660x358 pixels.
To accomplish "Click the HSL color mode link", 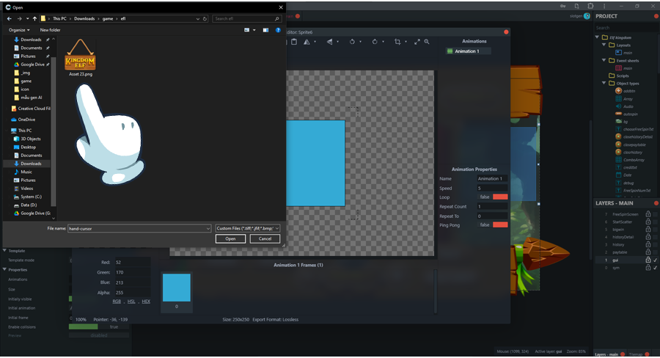I will 131,301.
